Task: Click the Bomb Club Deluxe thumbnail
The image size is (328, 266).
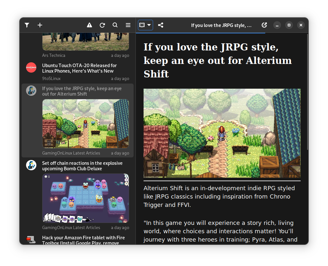Action: click(86, 198)
